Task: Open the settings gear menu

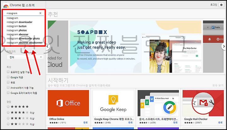Action: pyautogui.click(x=221, y=5)
